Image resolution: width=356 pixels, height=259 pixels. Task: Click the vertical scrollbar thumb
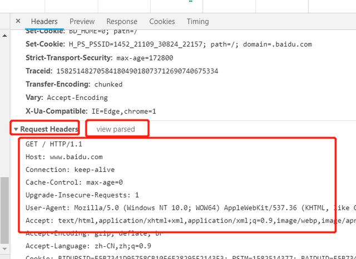[x=4, y=211]
